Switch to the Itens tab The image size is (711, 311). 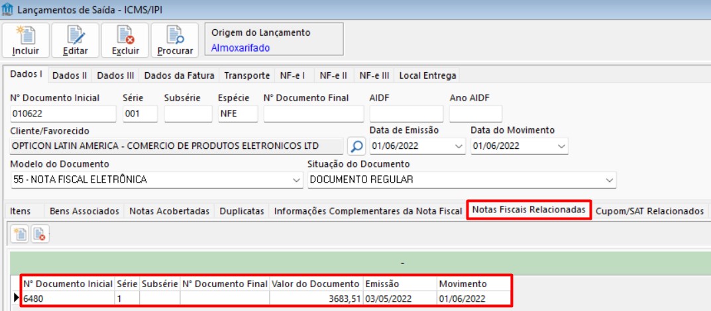click(21, 211)
